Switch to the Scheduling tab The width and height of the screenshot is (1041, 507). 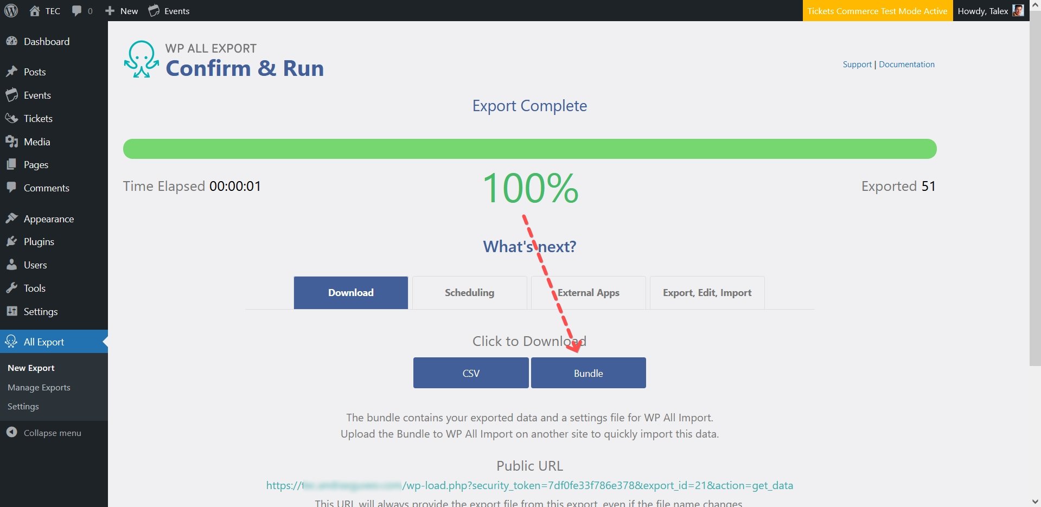pos(469,292)
